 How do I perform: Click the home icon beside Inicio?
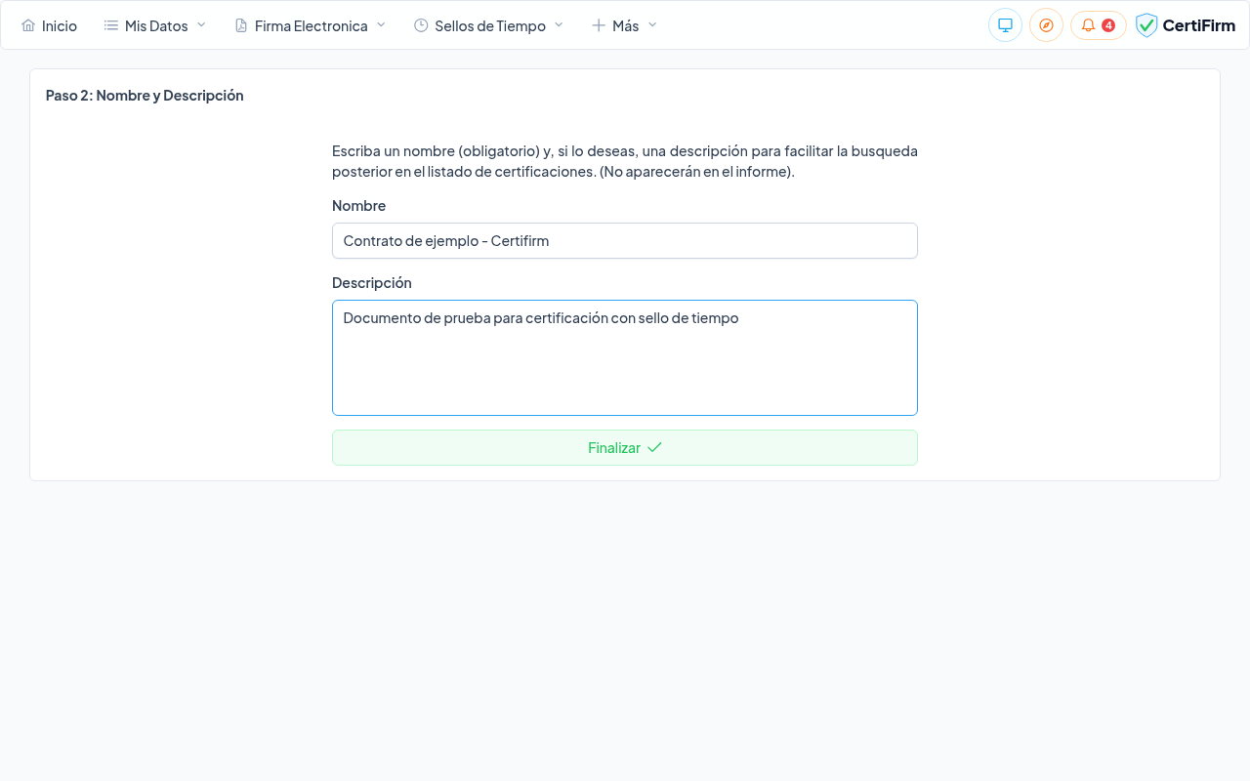(x=28, y=25)
